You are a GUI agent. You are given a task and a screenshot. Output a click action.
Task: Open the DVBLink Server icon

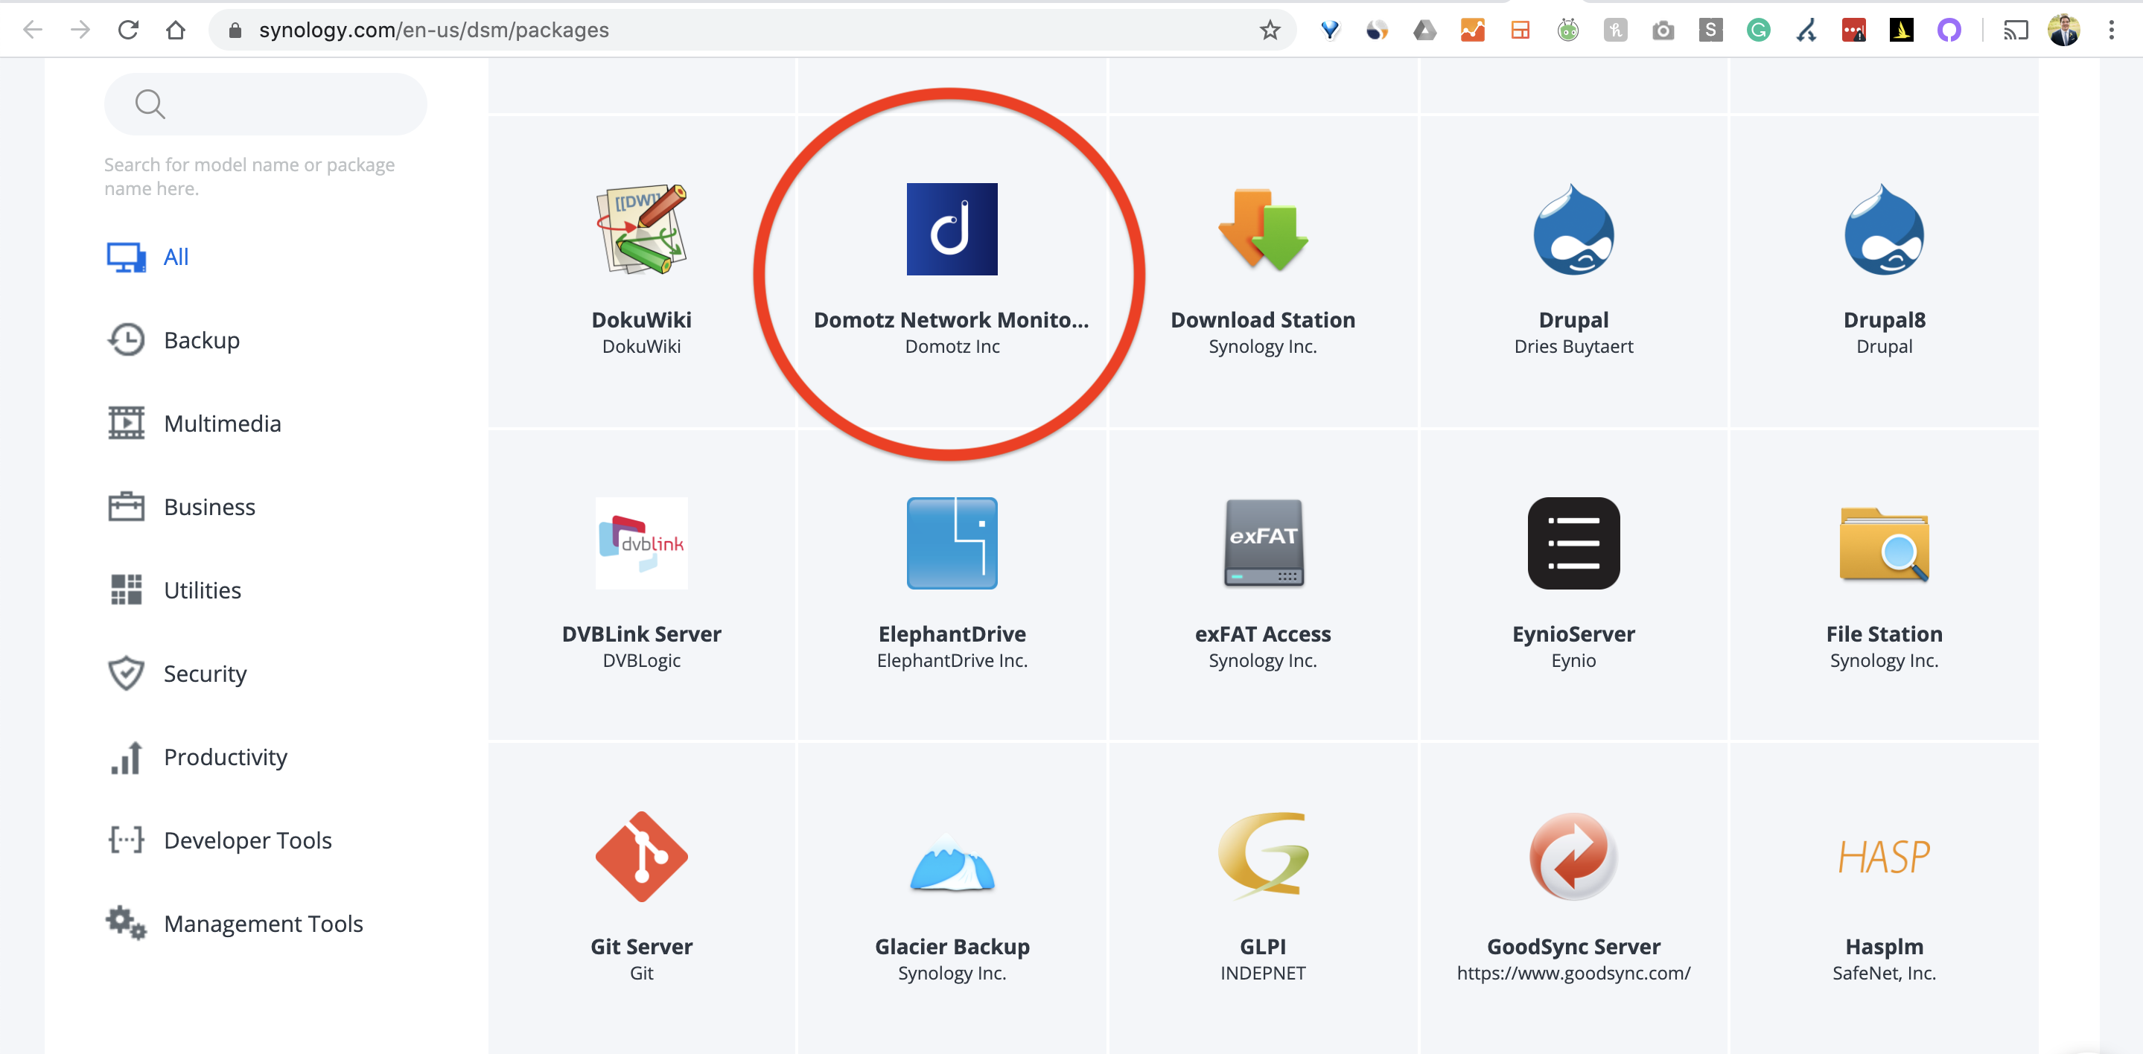pos(641,543)
